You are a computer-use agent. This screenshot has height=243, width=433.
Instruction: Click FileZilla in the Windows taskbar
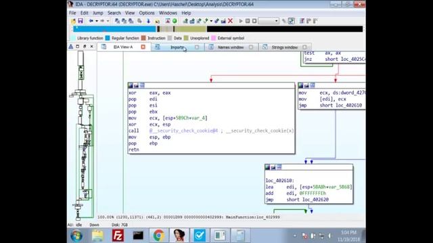tap(118, 236)
